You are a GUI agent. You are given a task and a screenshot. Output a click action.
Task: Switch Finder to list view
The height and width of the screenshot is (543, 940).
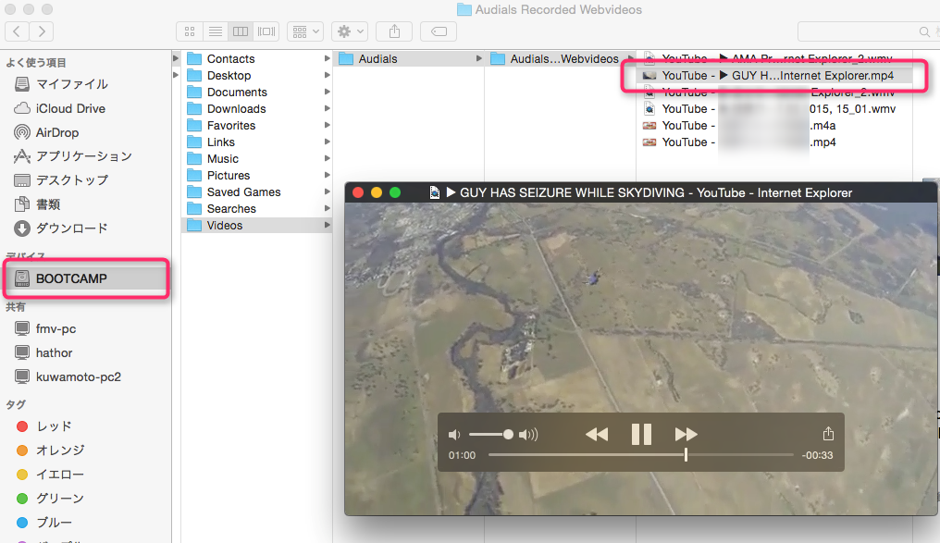click(216, 31)
